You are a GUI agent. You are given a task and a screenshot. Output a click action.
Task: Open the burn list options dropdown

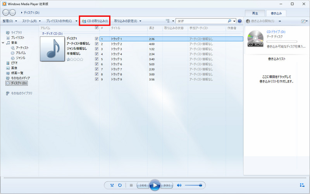(x=304, y=21)
